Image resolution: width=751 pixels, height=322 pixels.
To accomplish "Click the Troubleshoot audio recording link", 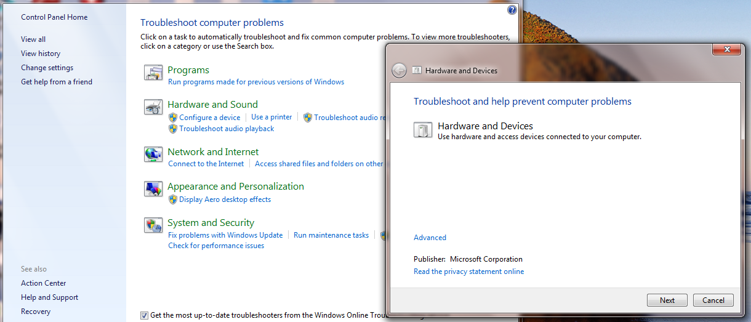I will [x=350, y=118].
